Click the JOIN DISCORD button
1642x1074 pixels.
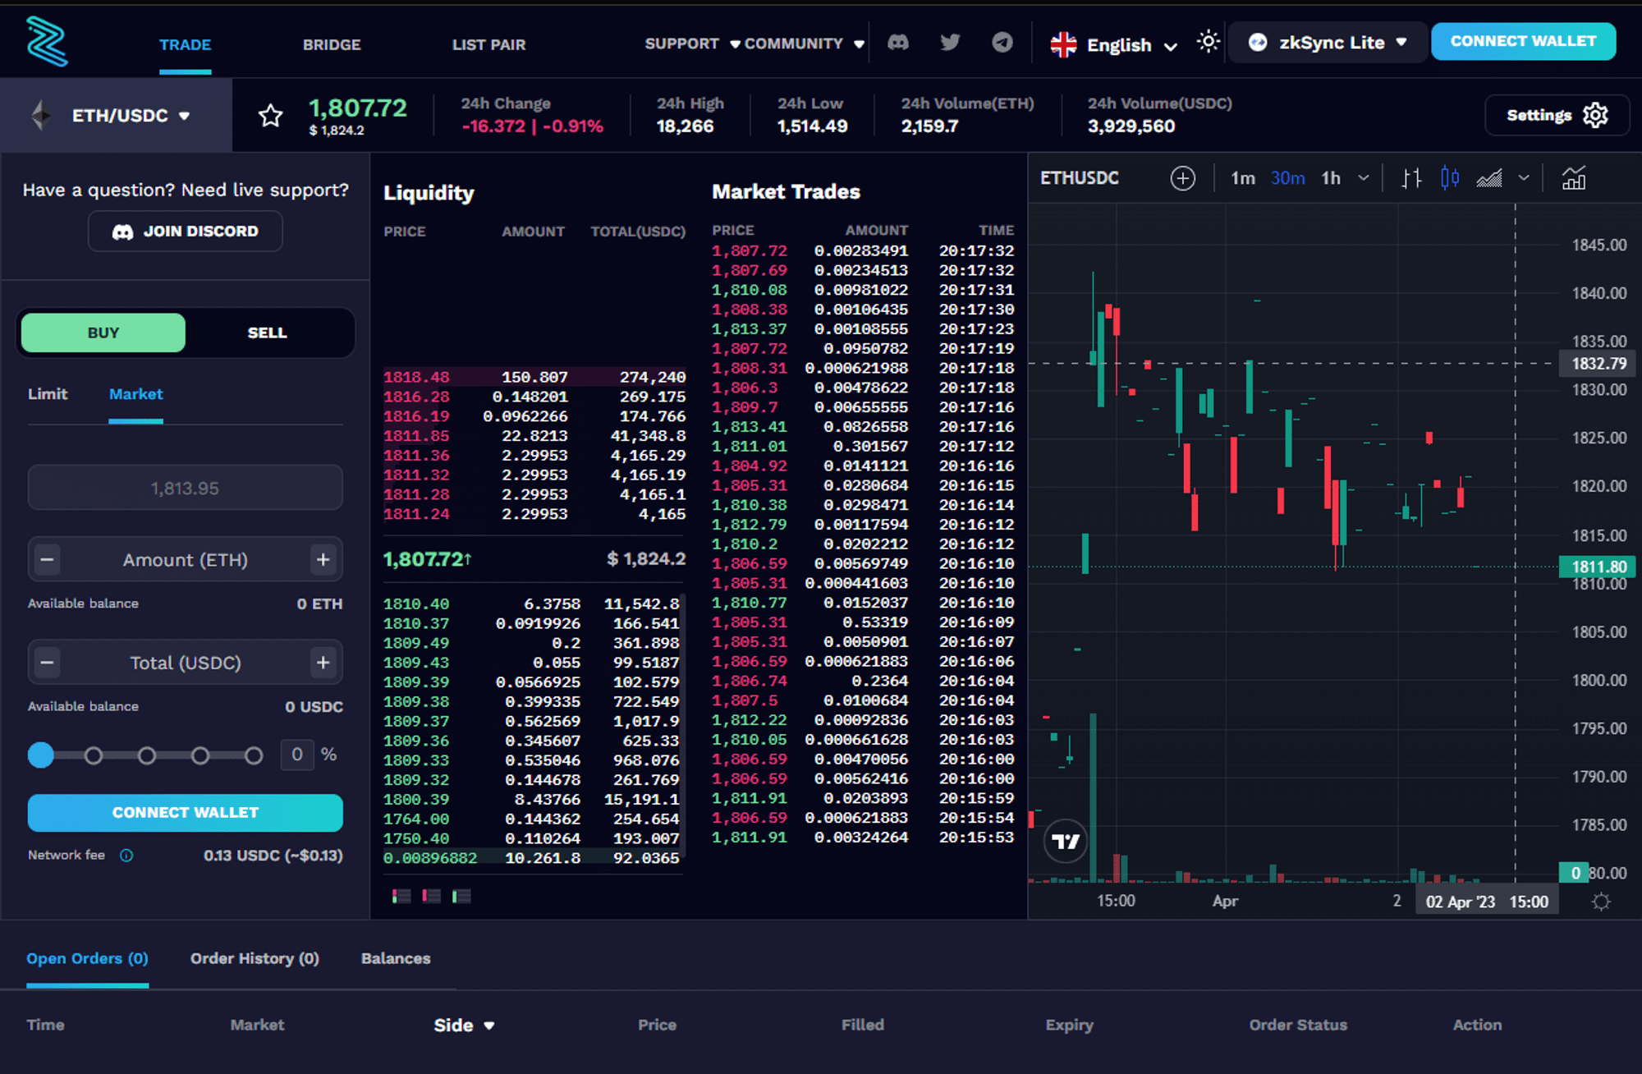(x=186, y=232)
